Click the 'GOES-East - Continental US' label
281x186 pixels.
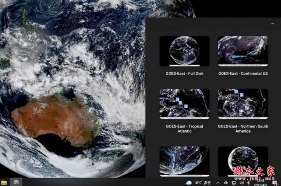point(243,74)
